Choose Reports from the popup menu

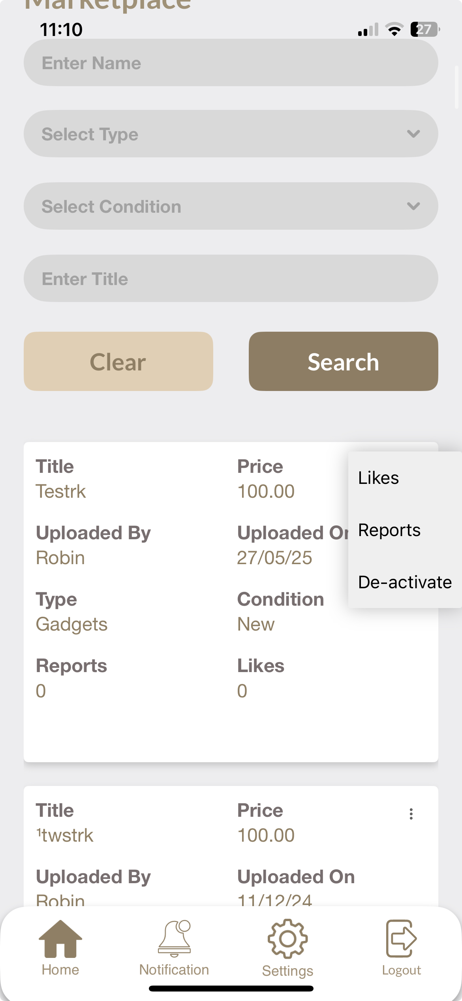[389, 530]
